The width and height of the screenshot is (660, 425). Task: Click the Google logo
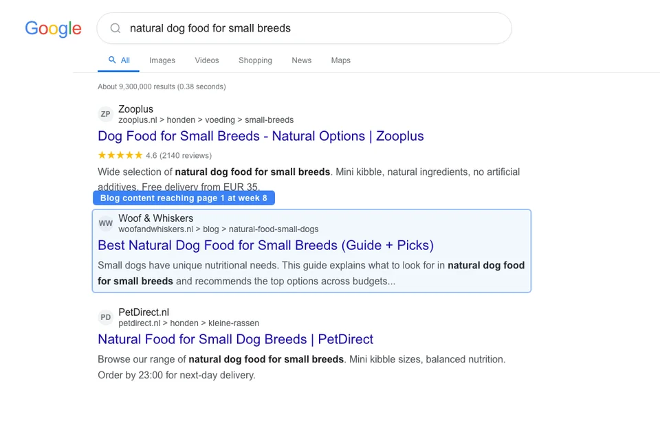pos(53,29)
